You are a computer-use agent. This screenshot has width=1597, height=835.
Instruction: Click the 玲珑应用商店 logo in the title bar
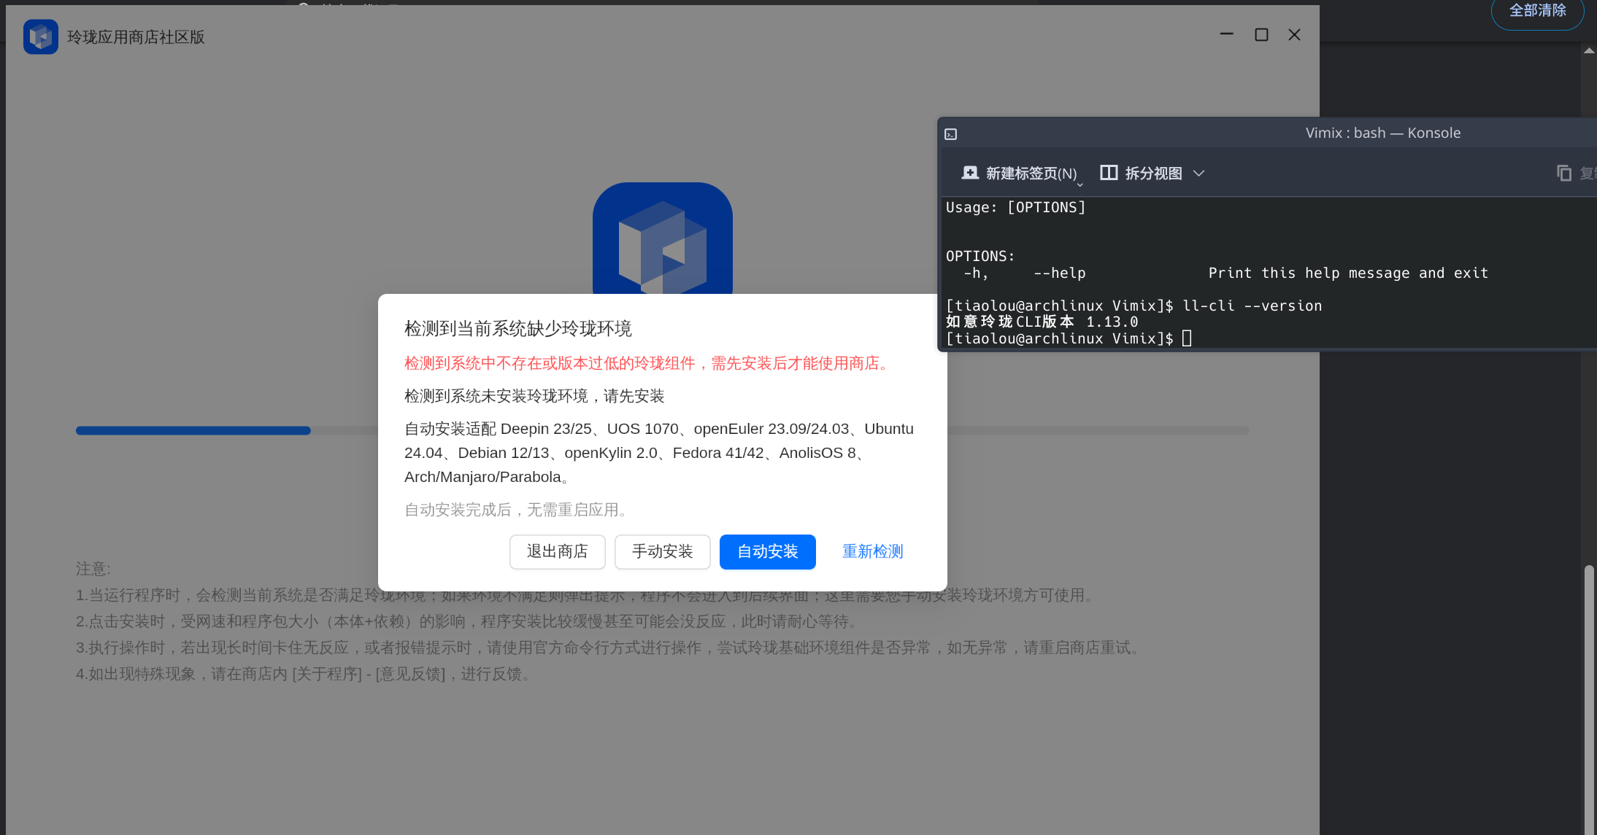click(40, 36)
